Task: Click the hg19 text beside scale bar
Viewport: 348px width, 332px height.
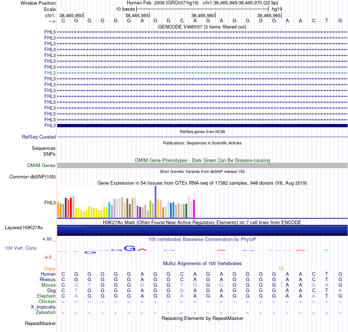Action: click(x=277, y=9)
